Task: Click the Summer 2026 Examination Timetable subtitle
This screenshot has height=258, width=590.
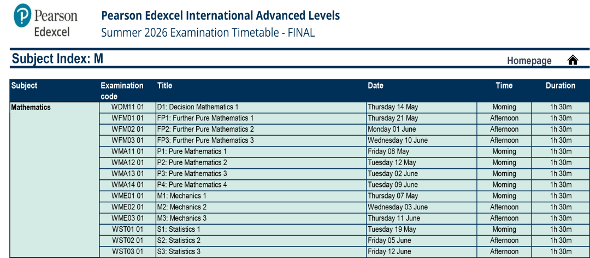Action: 208,32
